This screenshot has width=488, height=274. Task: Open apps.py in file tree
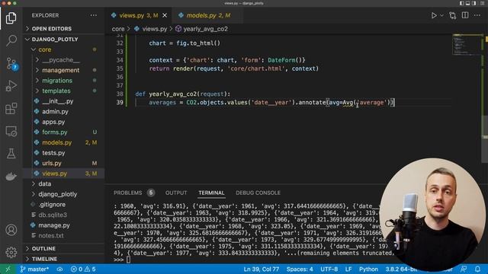[x=64, y=122]
